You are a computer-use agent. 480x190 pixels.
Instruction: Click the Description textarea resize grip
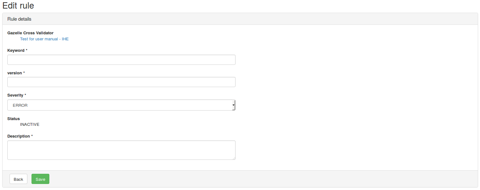point(234,158)
